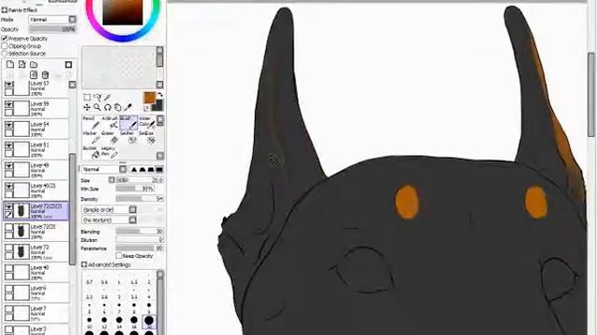Open the (simple circle) brush shape dropdown
597x335 pixels.
coord(109,209)
